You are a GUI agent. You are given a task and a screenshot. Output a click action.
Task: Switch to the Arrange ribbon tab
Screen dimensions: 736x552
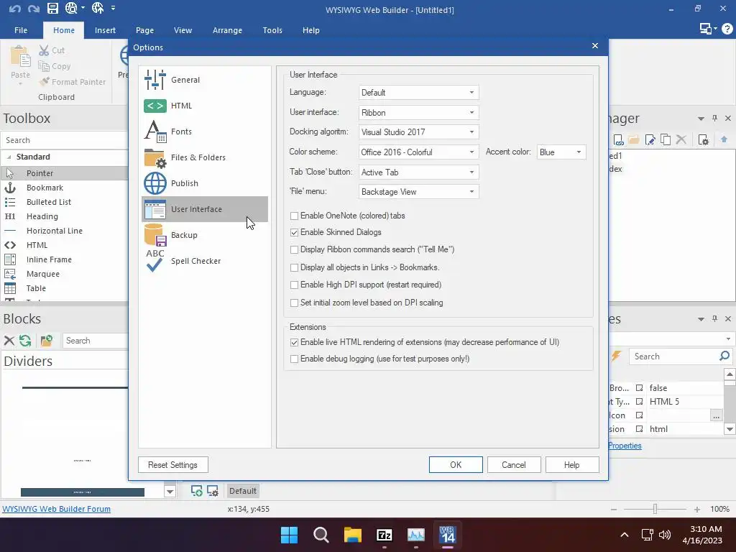227,30
